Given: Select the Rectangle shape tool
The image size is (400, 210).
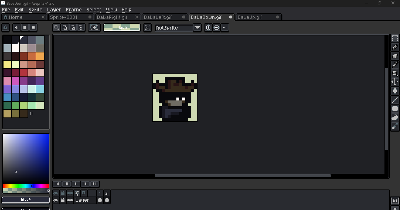Looking at the screenshot, I should [395, 109].
